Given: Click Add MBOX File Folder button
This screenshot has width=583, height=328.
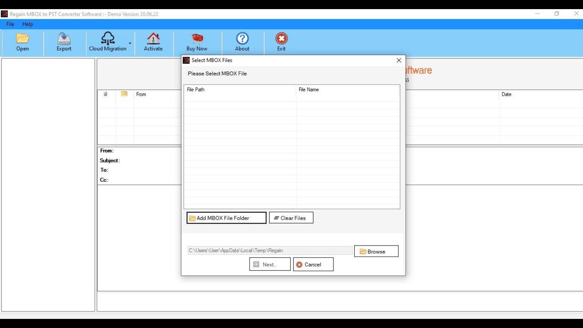Looking at the screenshot, I should coord(226,218).
